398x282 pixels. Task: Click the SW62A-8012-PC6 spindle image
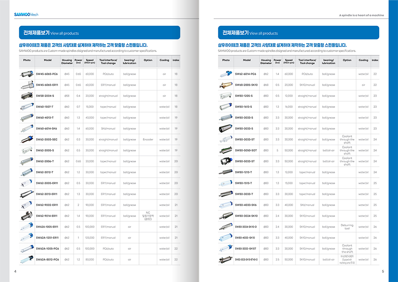[x=27, y=259]
